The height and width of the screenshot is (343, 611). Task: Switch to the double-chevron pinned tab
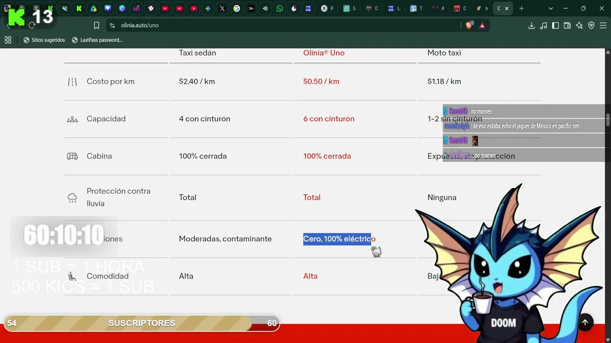click(x=251, y=8)
